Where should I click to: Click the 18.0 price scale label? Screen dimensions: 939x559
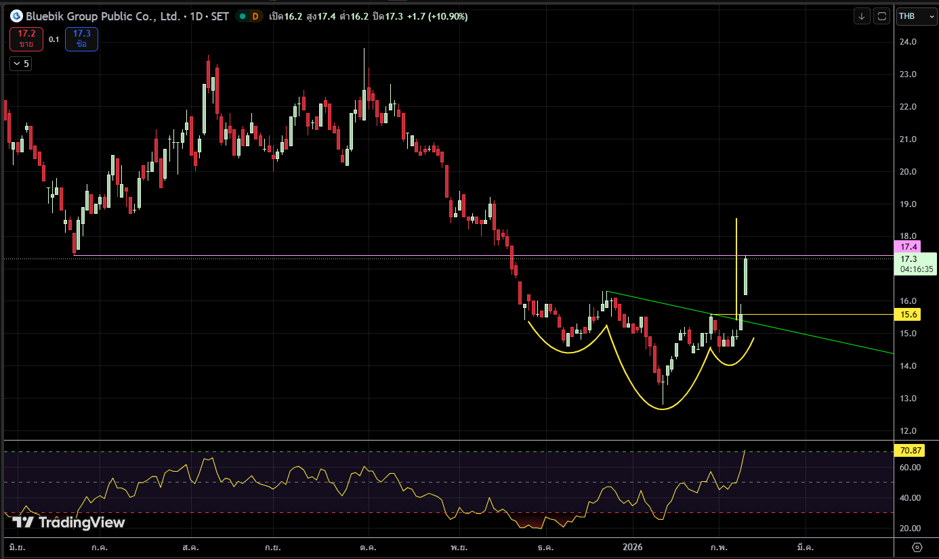(x=909, y=236)
